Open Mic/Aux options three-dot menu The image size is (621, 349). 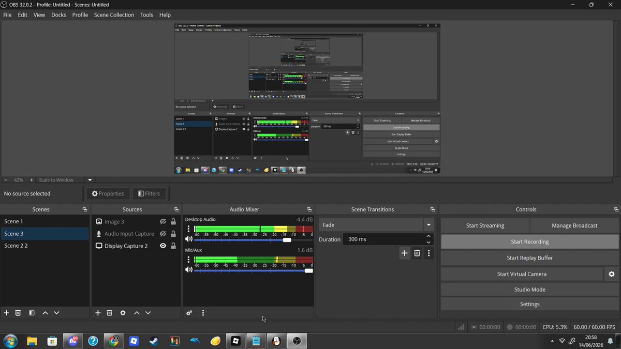[188, 260]
